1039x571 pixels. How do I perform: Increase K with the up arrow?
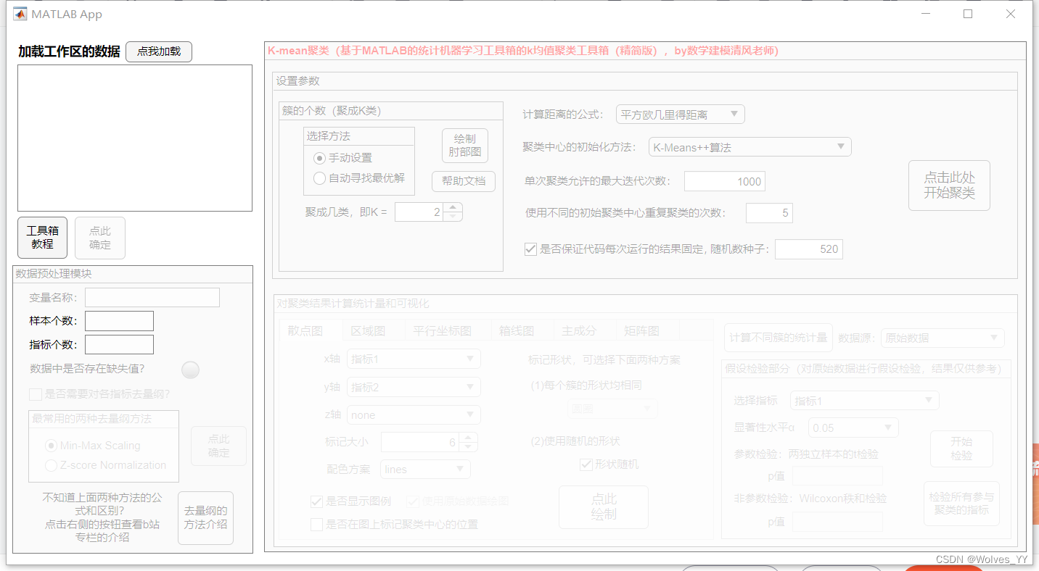[453, 207]
